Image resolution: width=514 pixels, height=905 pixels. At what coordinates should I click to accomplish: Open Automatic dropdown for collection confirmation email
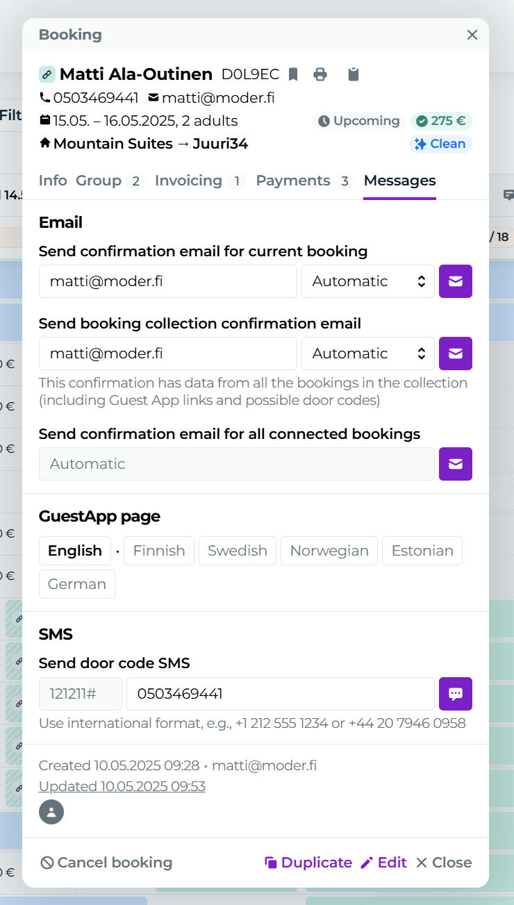[367, 354]
